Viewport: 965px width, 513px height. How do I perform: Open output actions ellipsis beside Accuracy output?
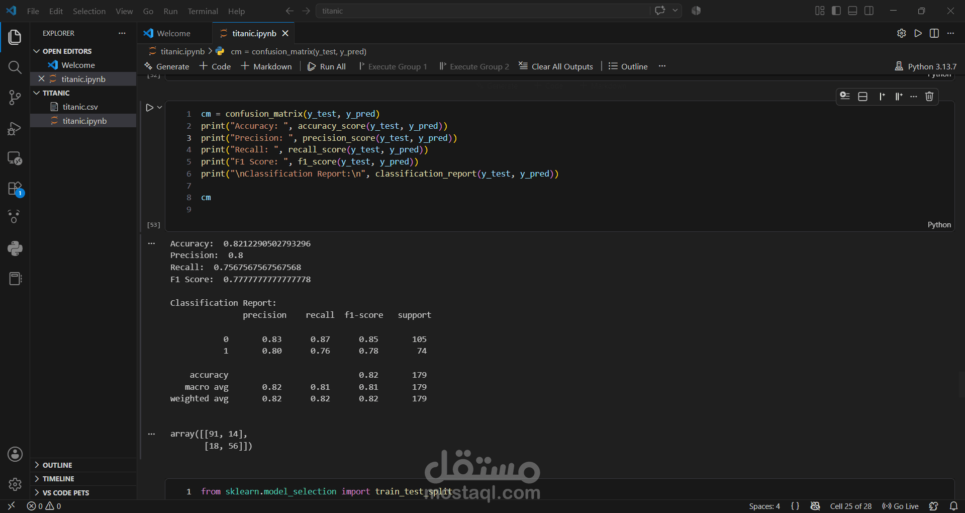pyautogui.click(x=151, y=243)
